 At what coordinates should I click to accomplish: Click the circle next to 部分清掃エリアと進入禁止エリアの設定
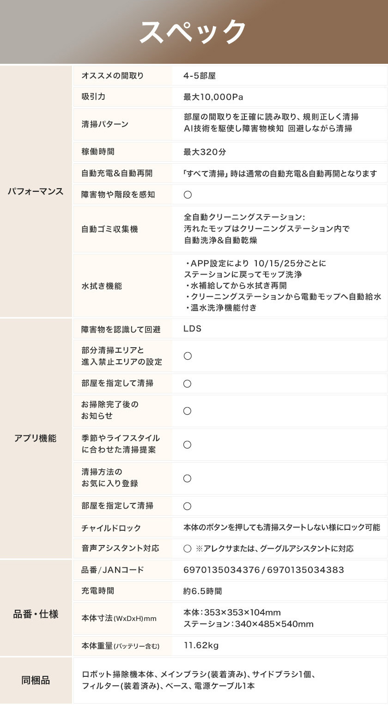pyautogui.click(x=188, y=356)
